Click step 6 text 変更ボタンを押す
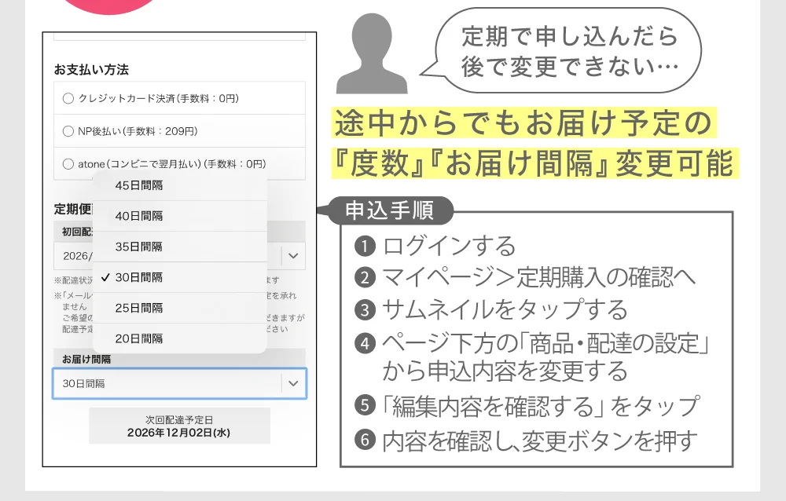The height and width of the screenshot is (501, 786). (539, 441)
